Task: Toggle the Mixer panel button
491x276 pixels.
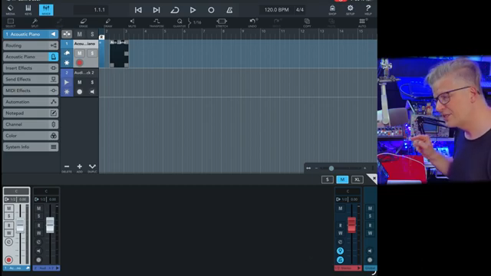Action: point(46,10)
